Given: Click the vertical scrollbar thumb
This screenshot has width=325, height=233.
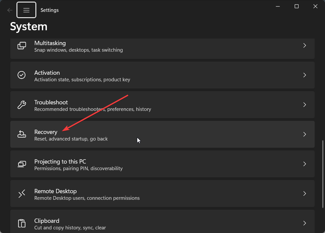Looking at the screenshot, I should click(x=323, y=174).
